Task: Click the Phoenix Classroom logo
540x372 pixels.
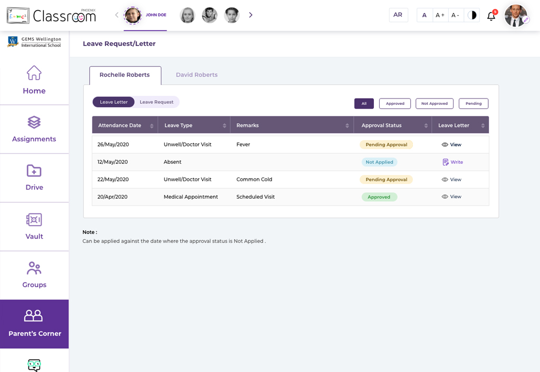Action: (51, 15)
